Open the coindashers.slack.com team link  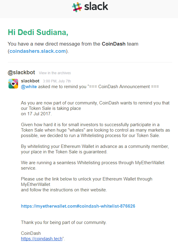(x=38, y=51)
